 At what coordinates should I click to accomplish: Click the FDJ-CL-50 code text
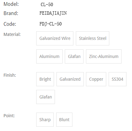click(x=51, y=24)
